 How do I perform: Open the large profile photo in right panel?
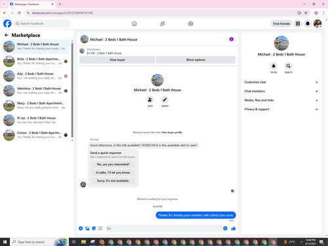281,43
